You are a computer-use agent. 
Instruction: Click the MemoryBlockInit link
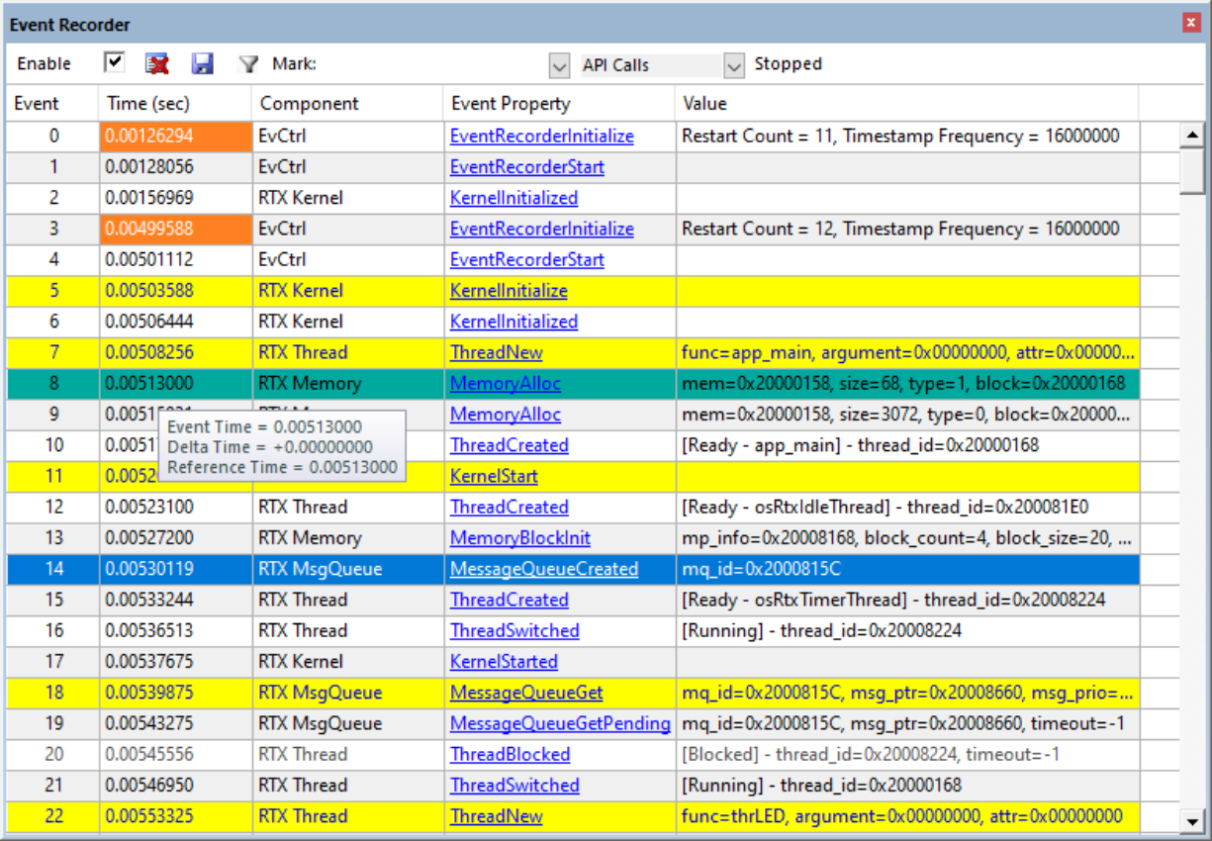coord(519,538)
